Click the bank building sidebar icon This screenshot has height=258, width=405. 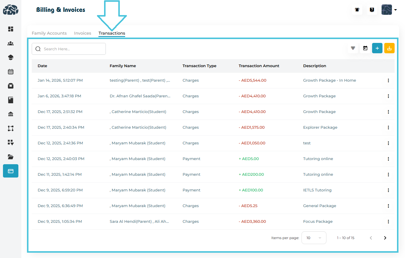pos(11,114)
